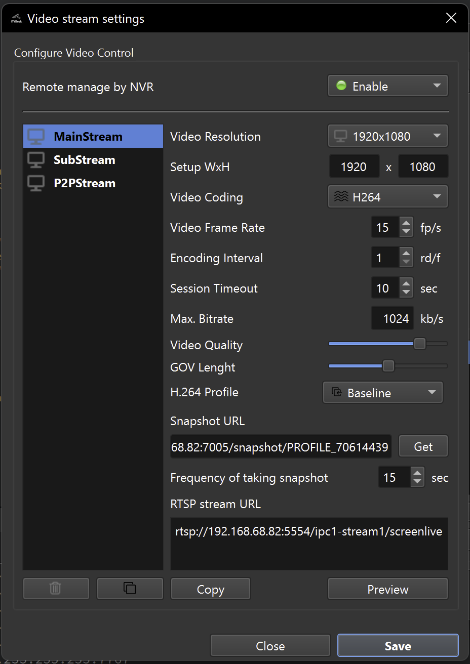Click the GOV Lenght slider handle
Screen dimensions: 470x664
coord(388,366)
